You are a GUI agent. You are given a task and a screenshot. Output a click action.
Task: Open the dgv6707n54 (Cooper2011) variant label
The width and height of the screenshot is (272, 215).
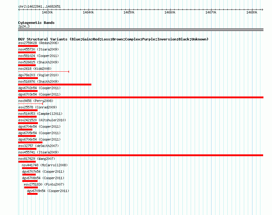[43, 172]
